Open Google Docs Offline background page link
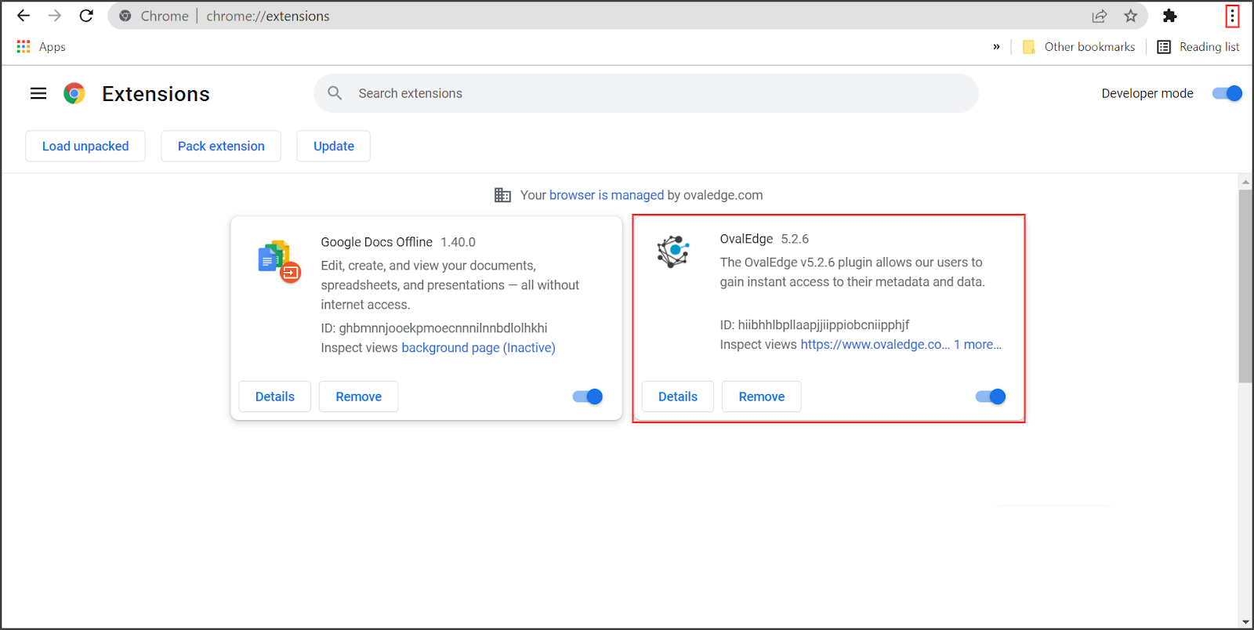 [478, 348]
